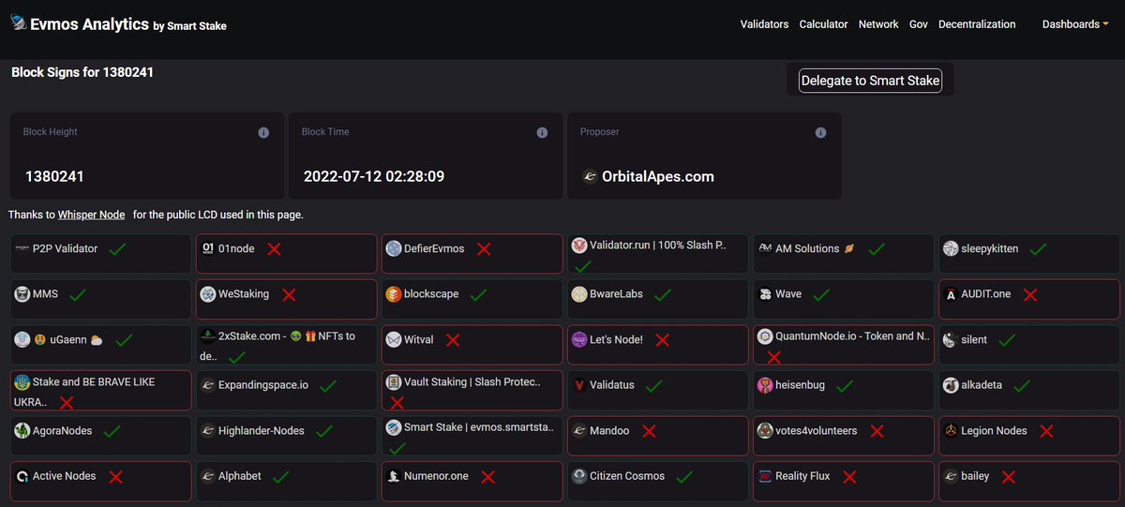This screenshot has width=1125, height=507.
Task: Click Delegate to Smart Stake button
Action: tap(870, 81)
